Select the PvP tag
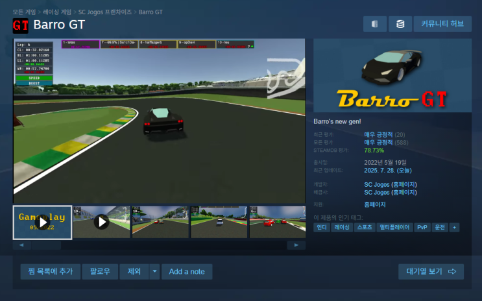 click(x=422, y=227)
